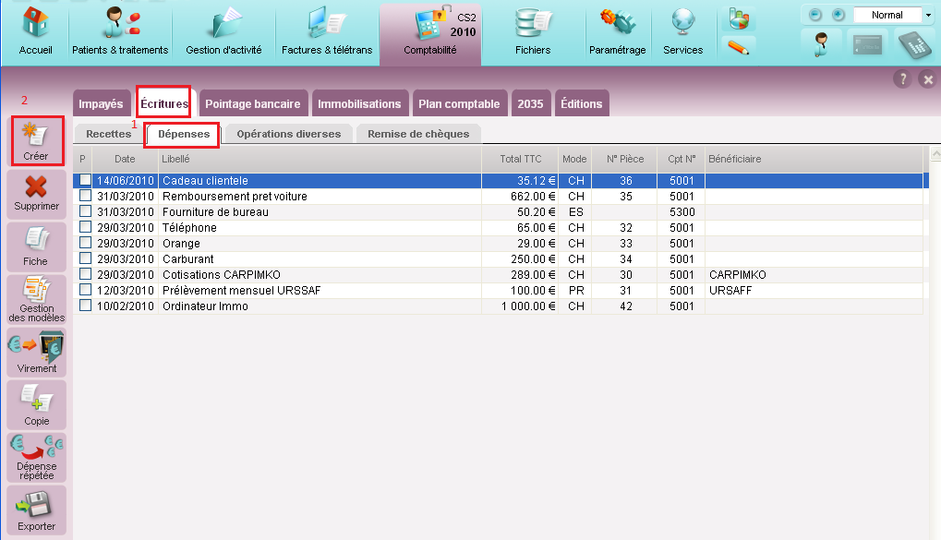Start a Virement transfer
Viewport: 941px width, 540px height.
coord(36,353)
